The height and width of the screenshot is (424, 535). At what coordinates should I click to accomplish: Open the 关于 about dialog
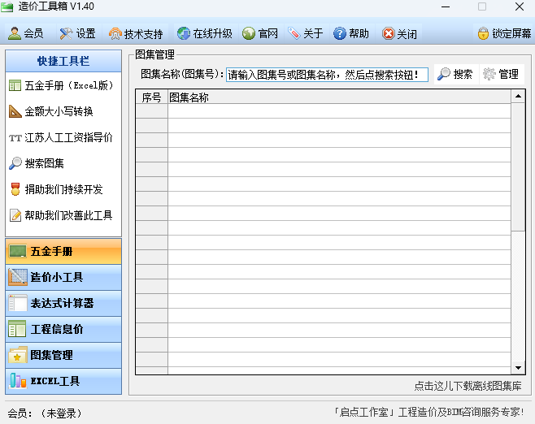coord(305,33)
